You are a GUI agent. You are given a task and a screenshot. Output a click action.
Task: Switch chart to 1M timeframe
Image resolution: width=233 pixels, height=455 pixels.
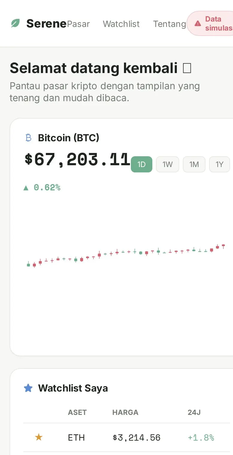(x=194, y=164)
